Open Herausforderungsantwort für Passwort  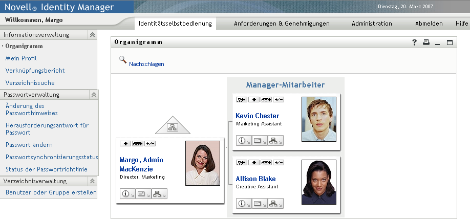[x=47, y=129]
